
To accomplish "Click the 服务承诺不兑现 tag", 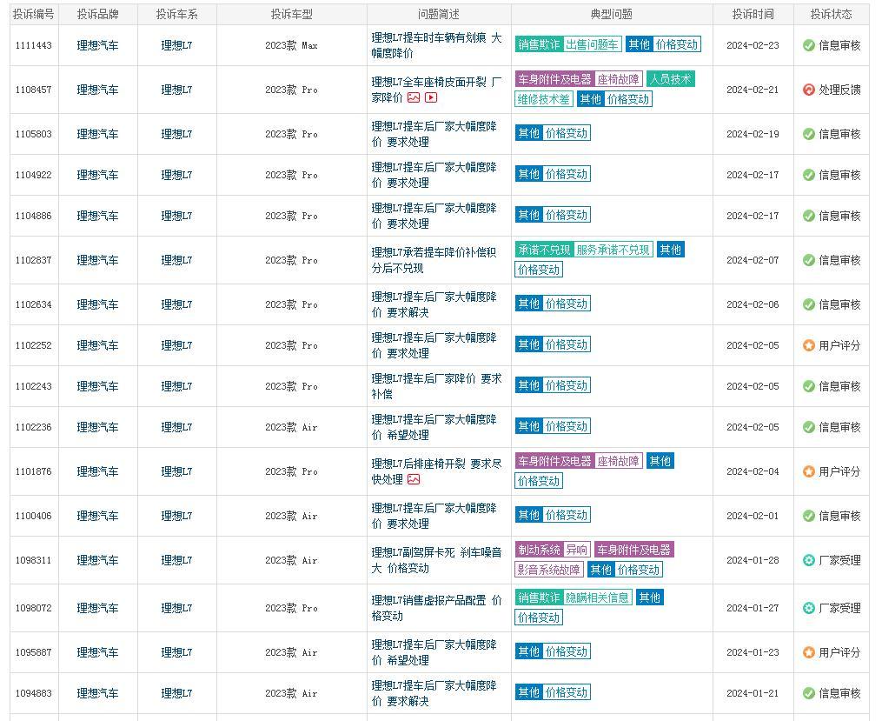I will click(x=613, y=250).
